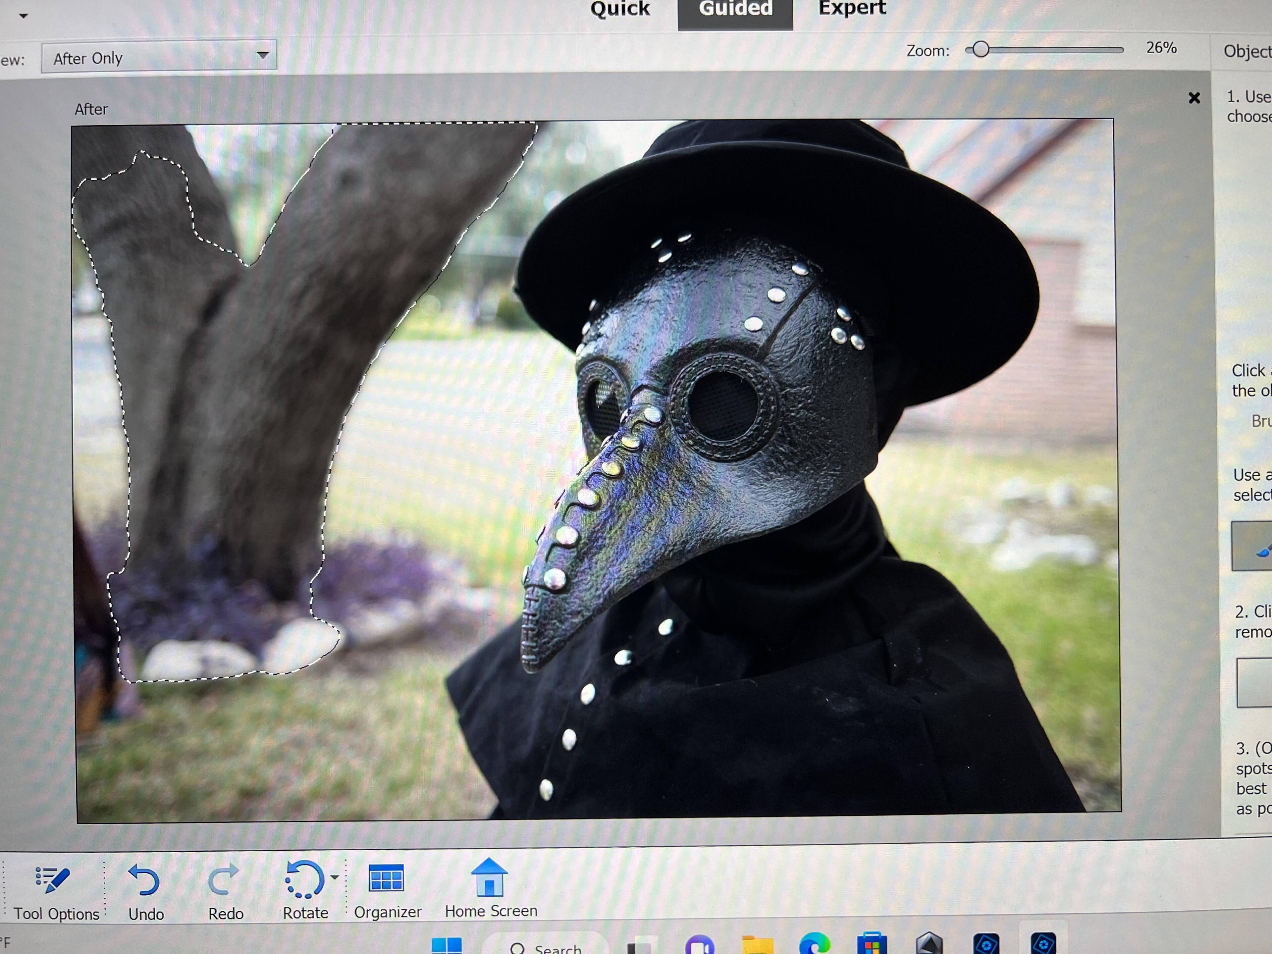This screenshot has width=1272, height=954.
Task: Expand the top-left dropdown arrow
Action: pos(24,16)
